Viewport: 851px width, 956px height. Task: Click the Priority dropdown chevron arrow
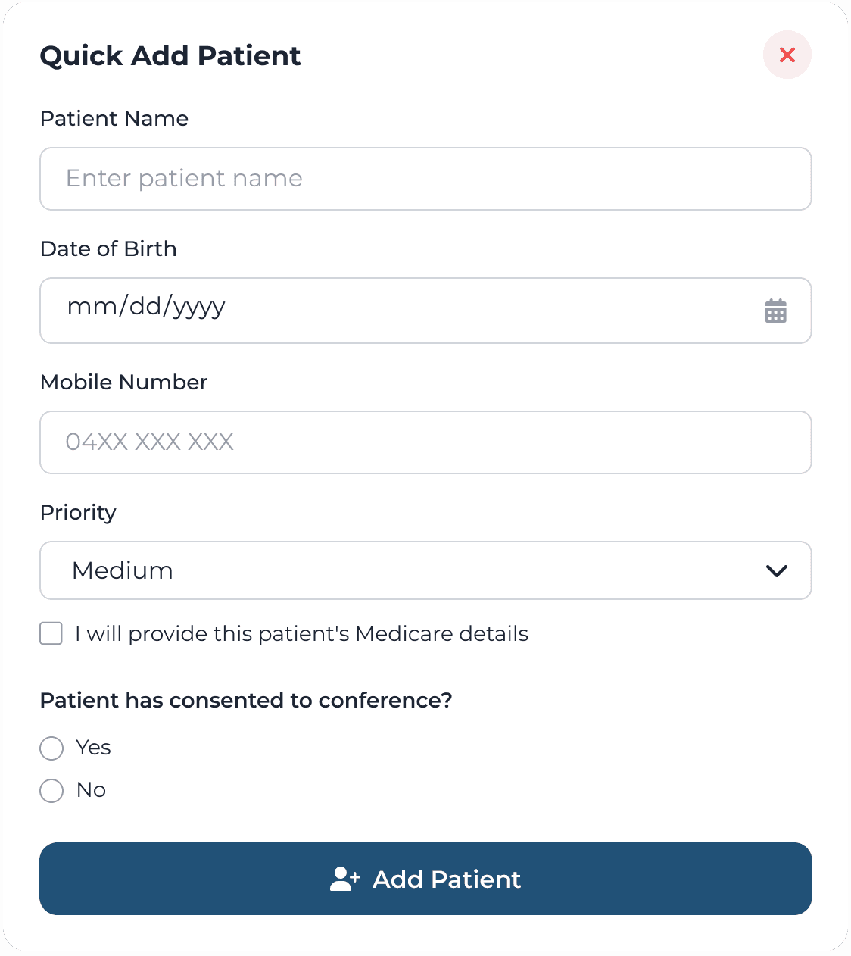click(x=777, y=570)
